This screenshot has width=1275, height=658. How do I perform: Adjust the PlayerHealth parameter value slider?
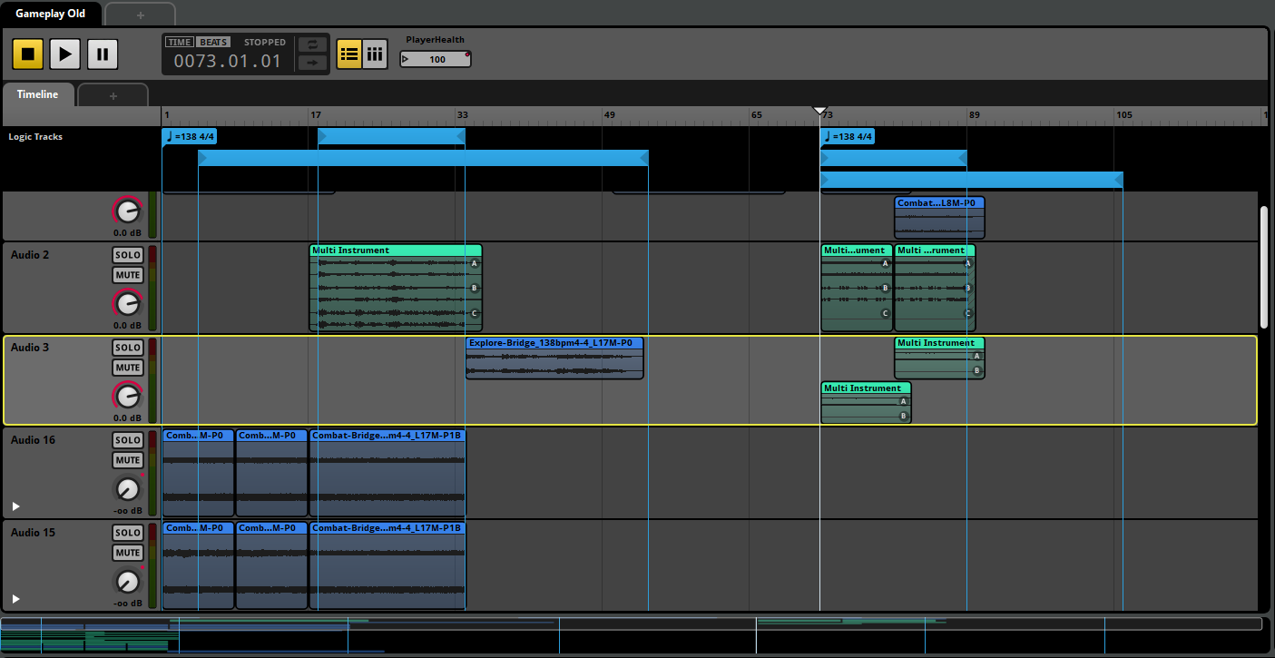(x=436, y=59)
